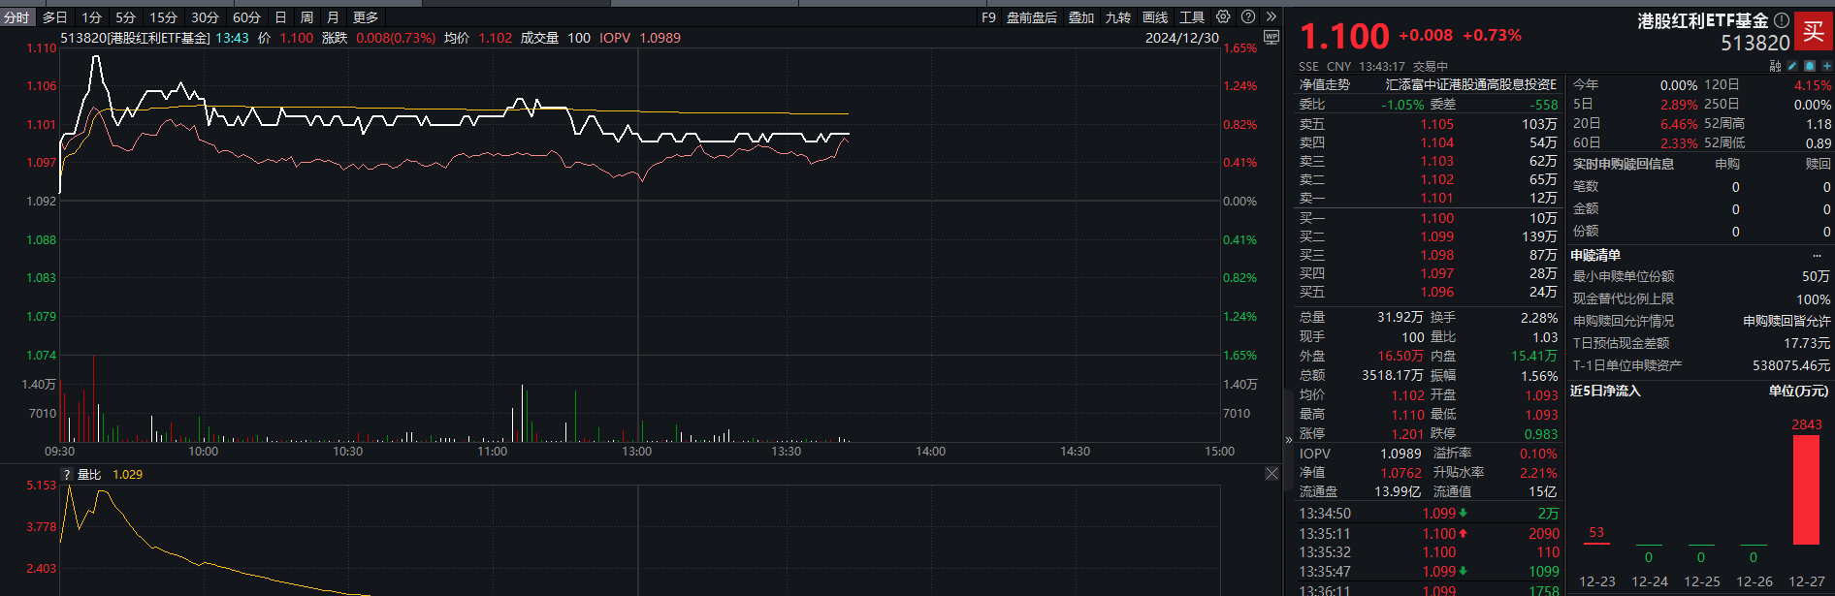Image resolution: width=1835 pixels, height=596 pixels.
Task: Click the 13:35:11 trade tick row
Action: click(x=1429, y=533)
